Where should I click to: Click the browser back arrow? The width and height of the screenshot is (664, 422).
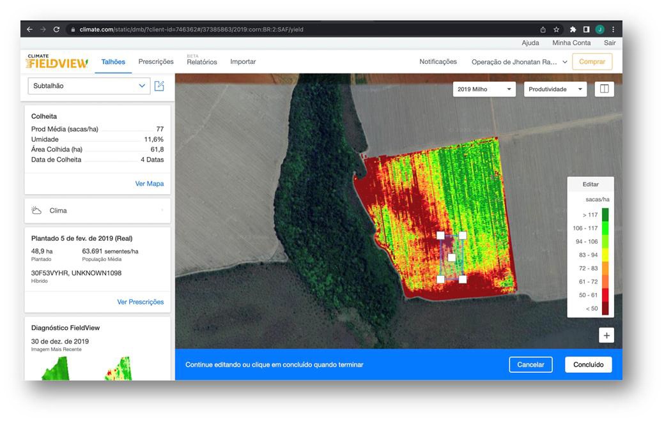[30, 29]
